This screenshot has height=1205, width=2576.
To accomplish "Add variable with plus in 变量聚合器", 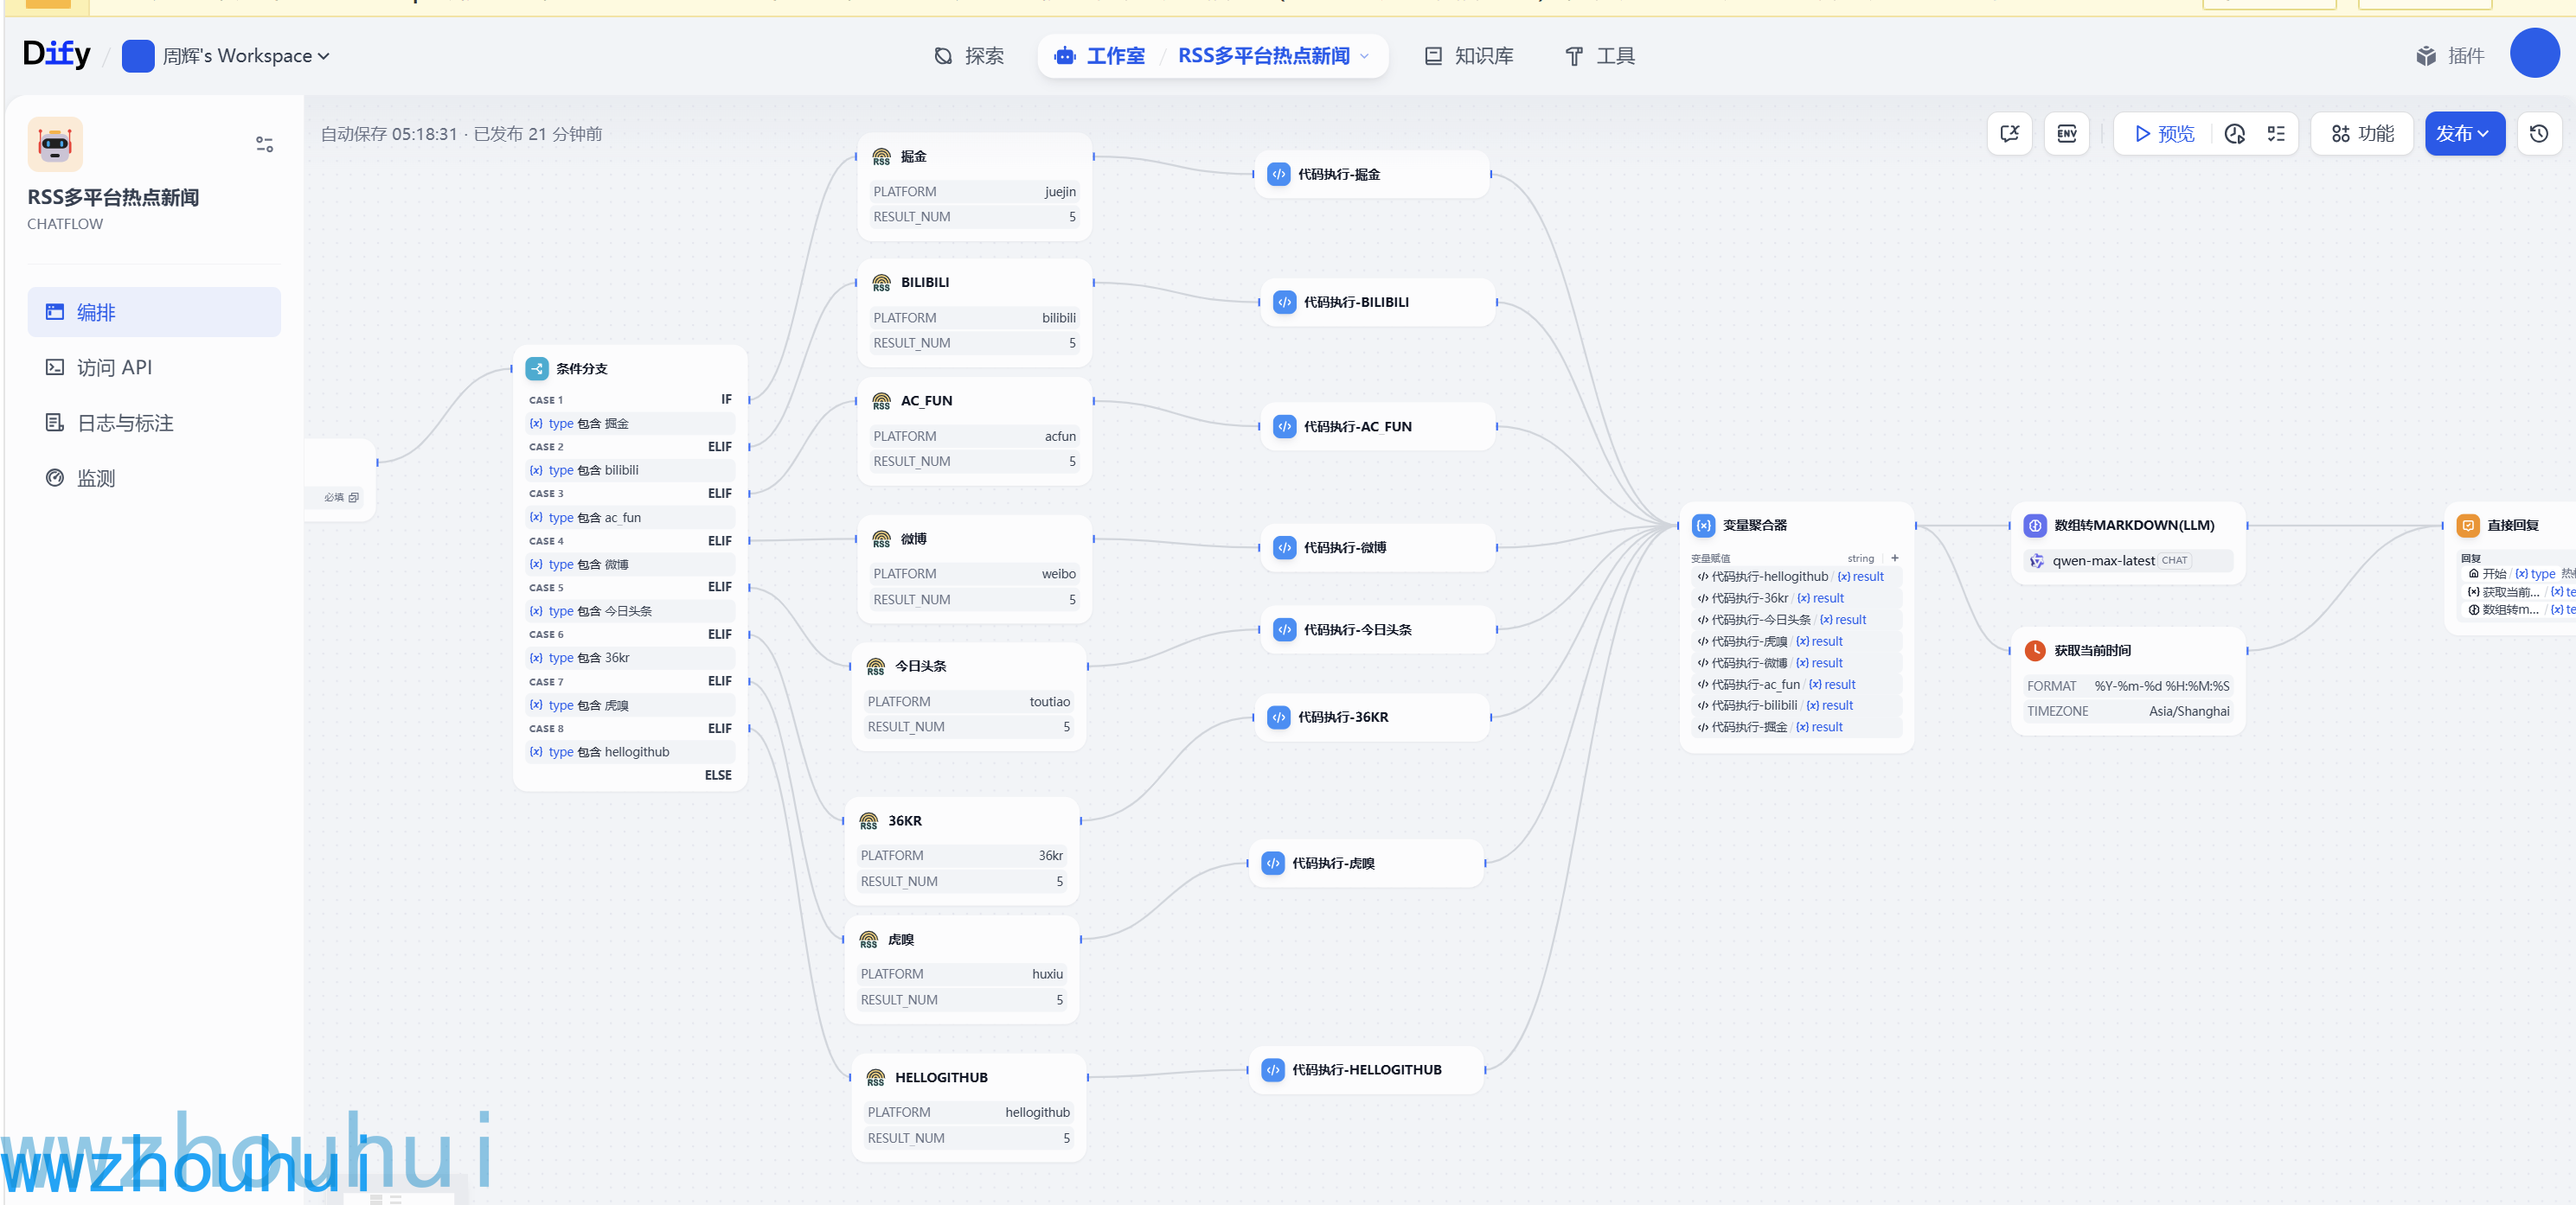I will (1894, 558).
